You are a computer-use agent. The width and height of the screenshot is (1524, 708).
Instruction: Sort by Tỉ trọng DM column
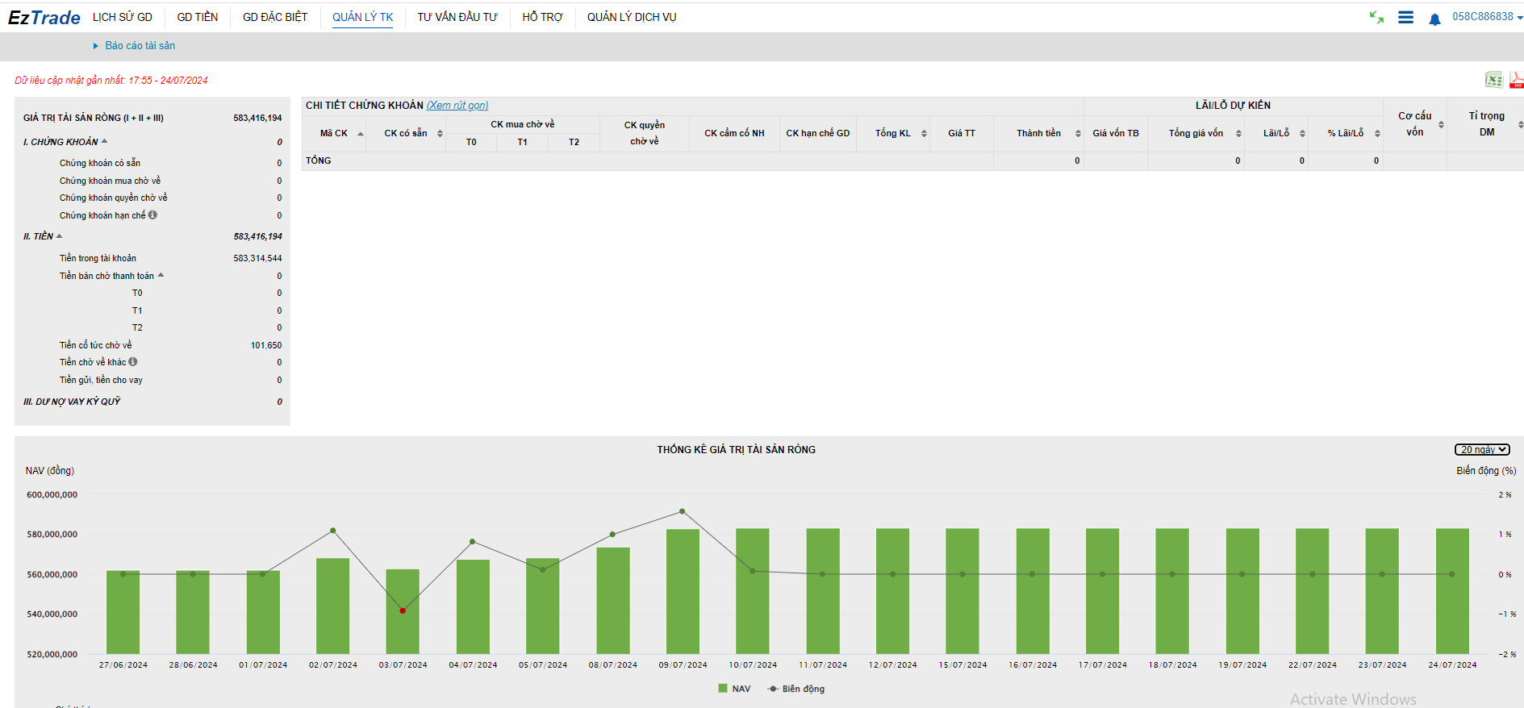pyautogui.click(x=1520, y=124)
